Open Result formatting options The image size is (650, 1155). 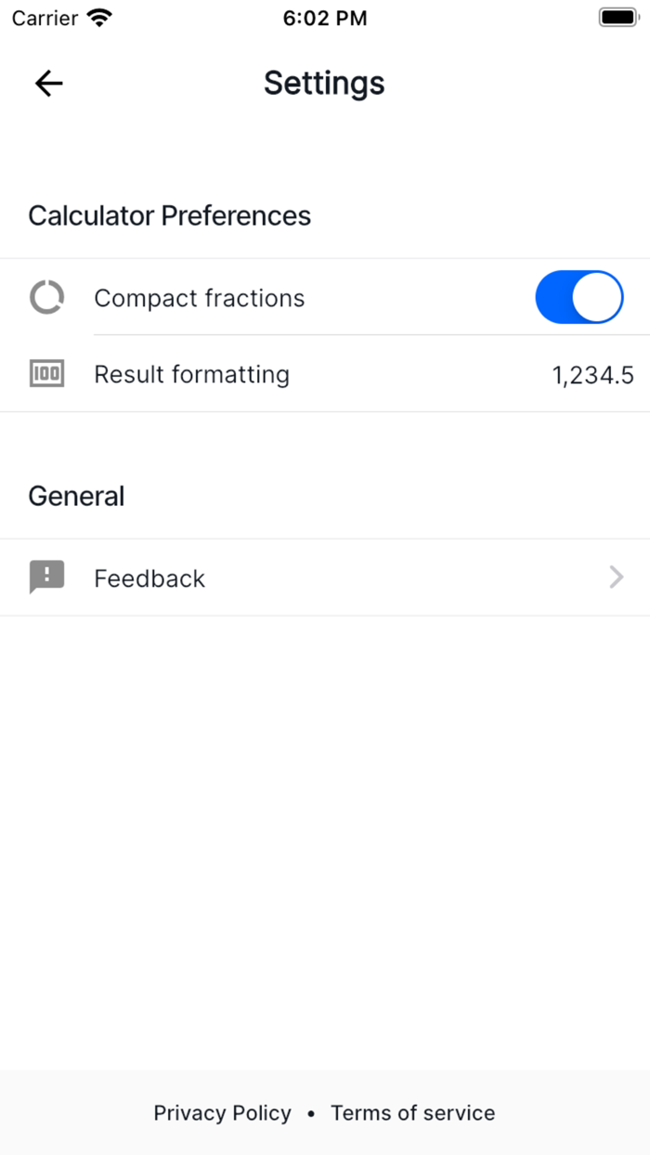325,373
